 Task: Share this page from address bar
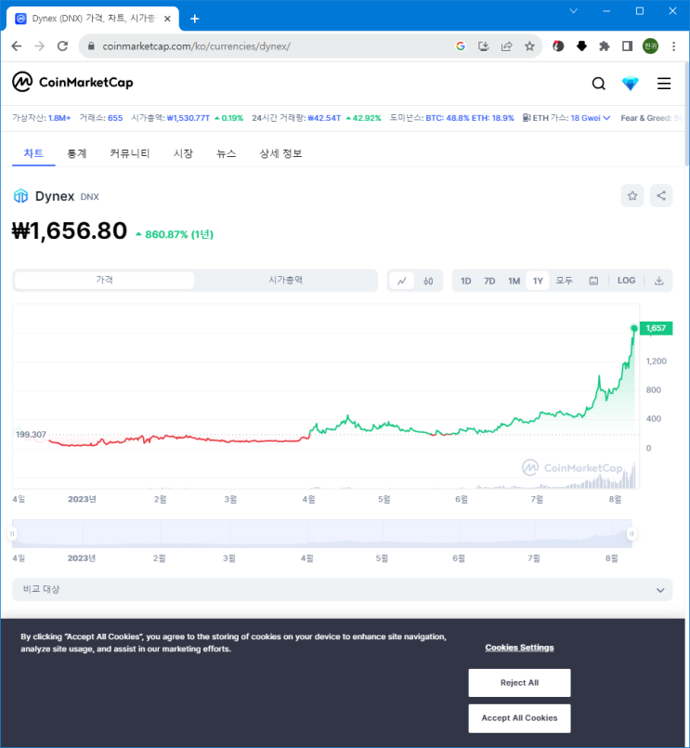click(x=506, y=46)
